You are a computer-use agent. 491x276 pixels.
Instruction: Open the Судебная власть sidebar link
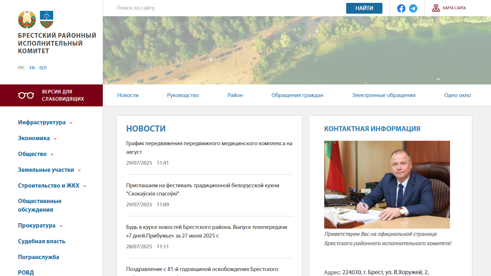pyautogui.click(x=42, y=241)
